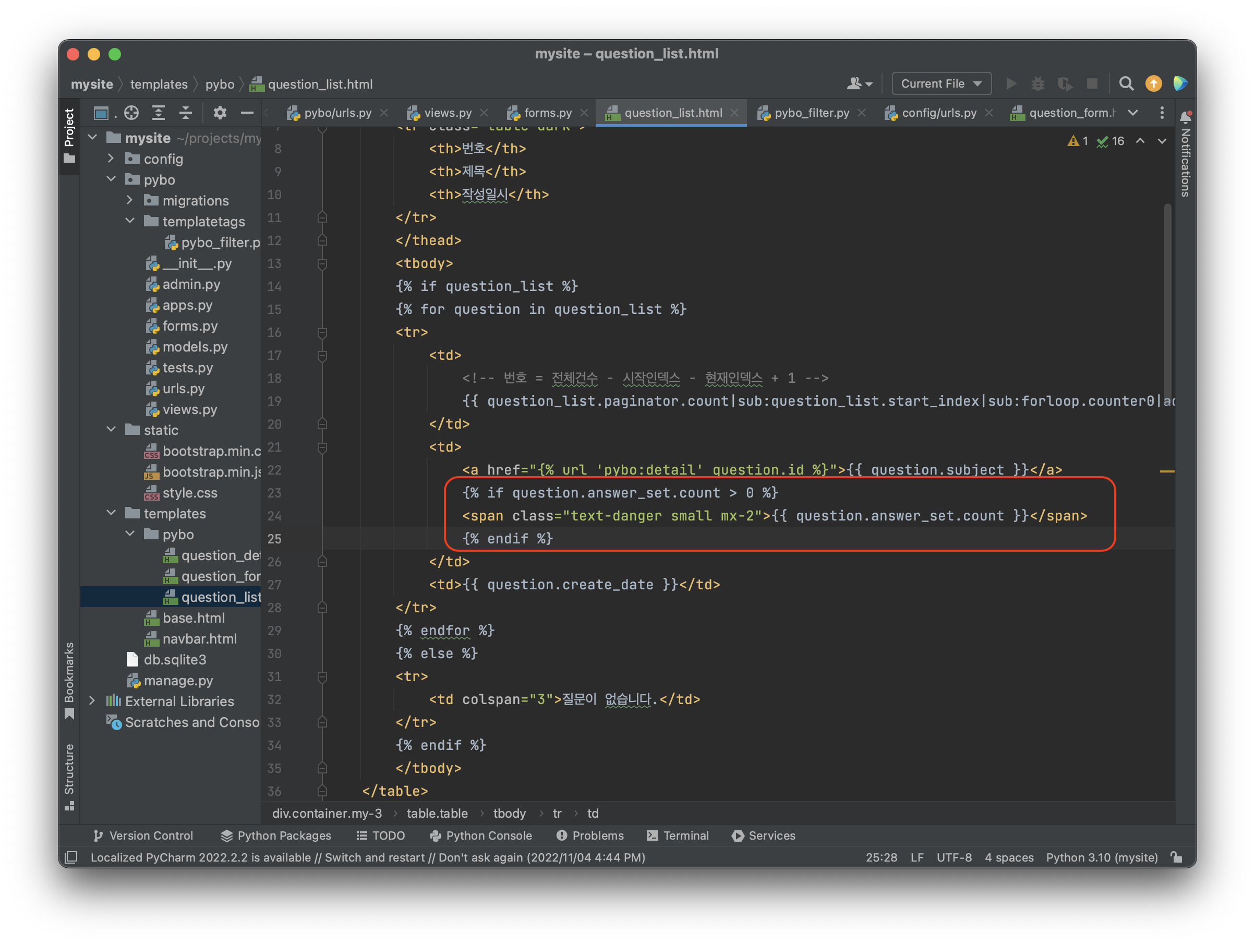Image resolution: width=1255 pixels, height=945 pixels.
Task: Switch to the forms.py editor tab
Action: point(547,113)
